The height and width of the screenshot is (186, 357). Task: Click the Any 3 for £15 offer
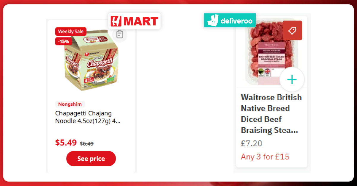265,157
